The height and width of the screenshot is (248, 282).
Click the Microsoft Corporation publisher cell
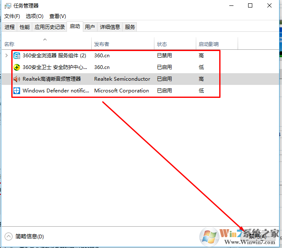pos(122,91)
